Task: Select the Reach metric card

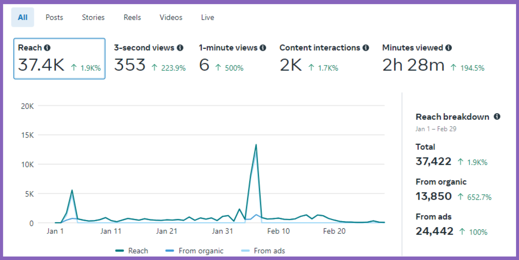Action: 59,59
